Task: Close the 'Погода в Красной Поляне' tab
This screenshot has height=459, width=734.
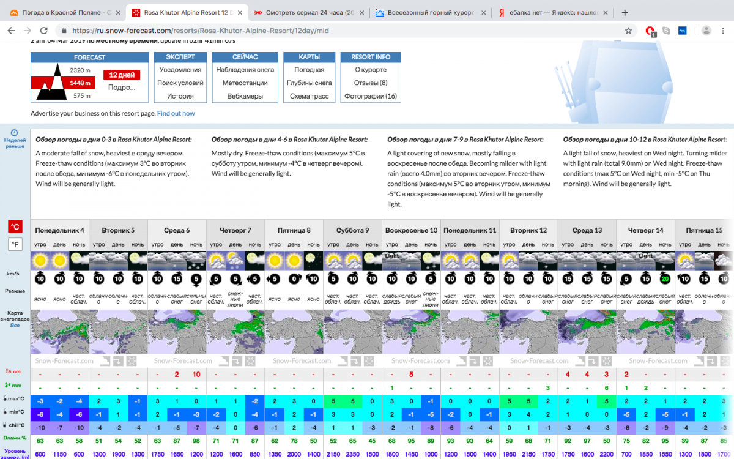Action: tap(117, 12)
